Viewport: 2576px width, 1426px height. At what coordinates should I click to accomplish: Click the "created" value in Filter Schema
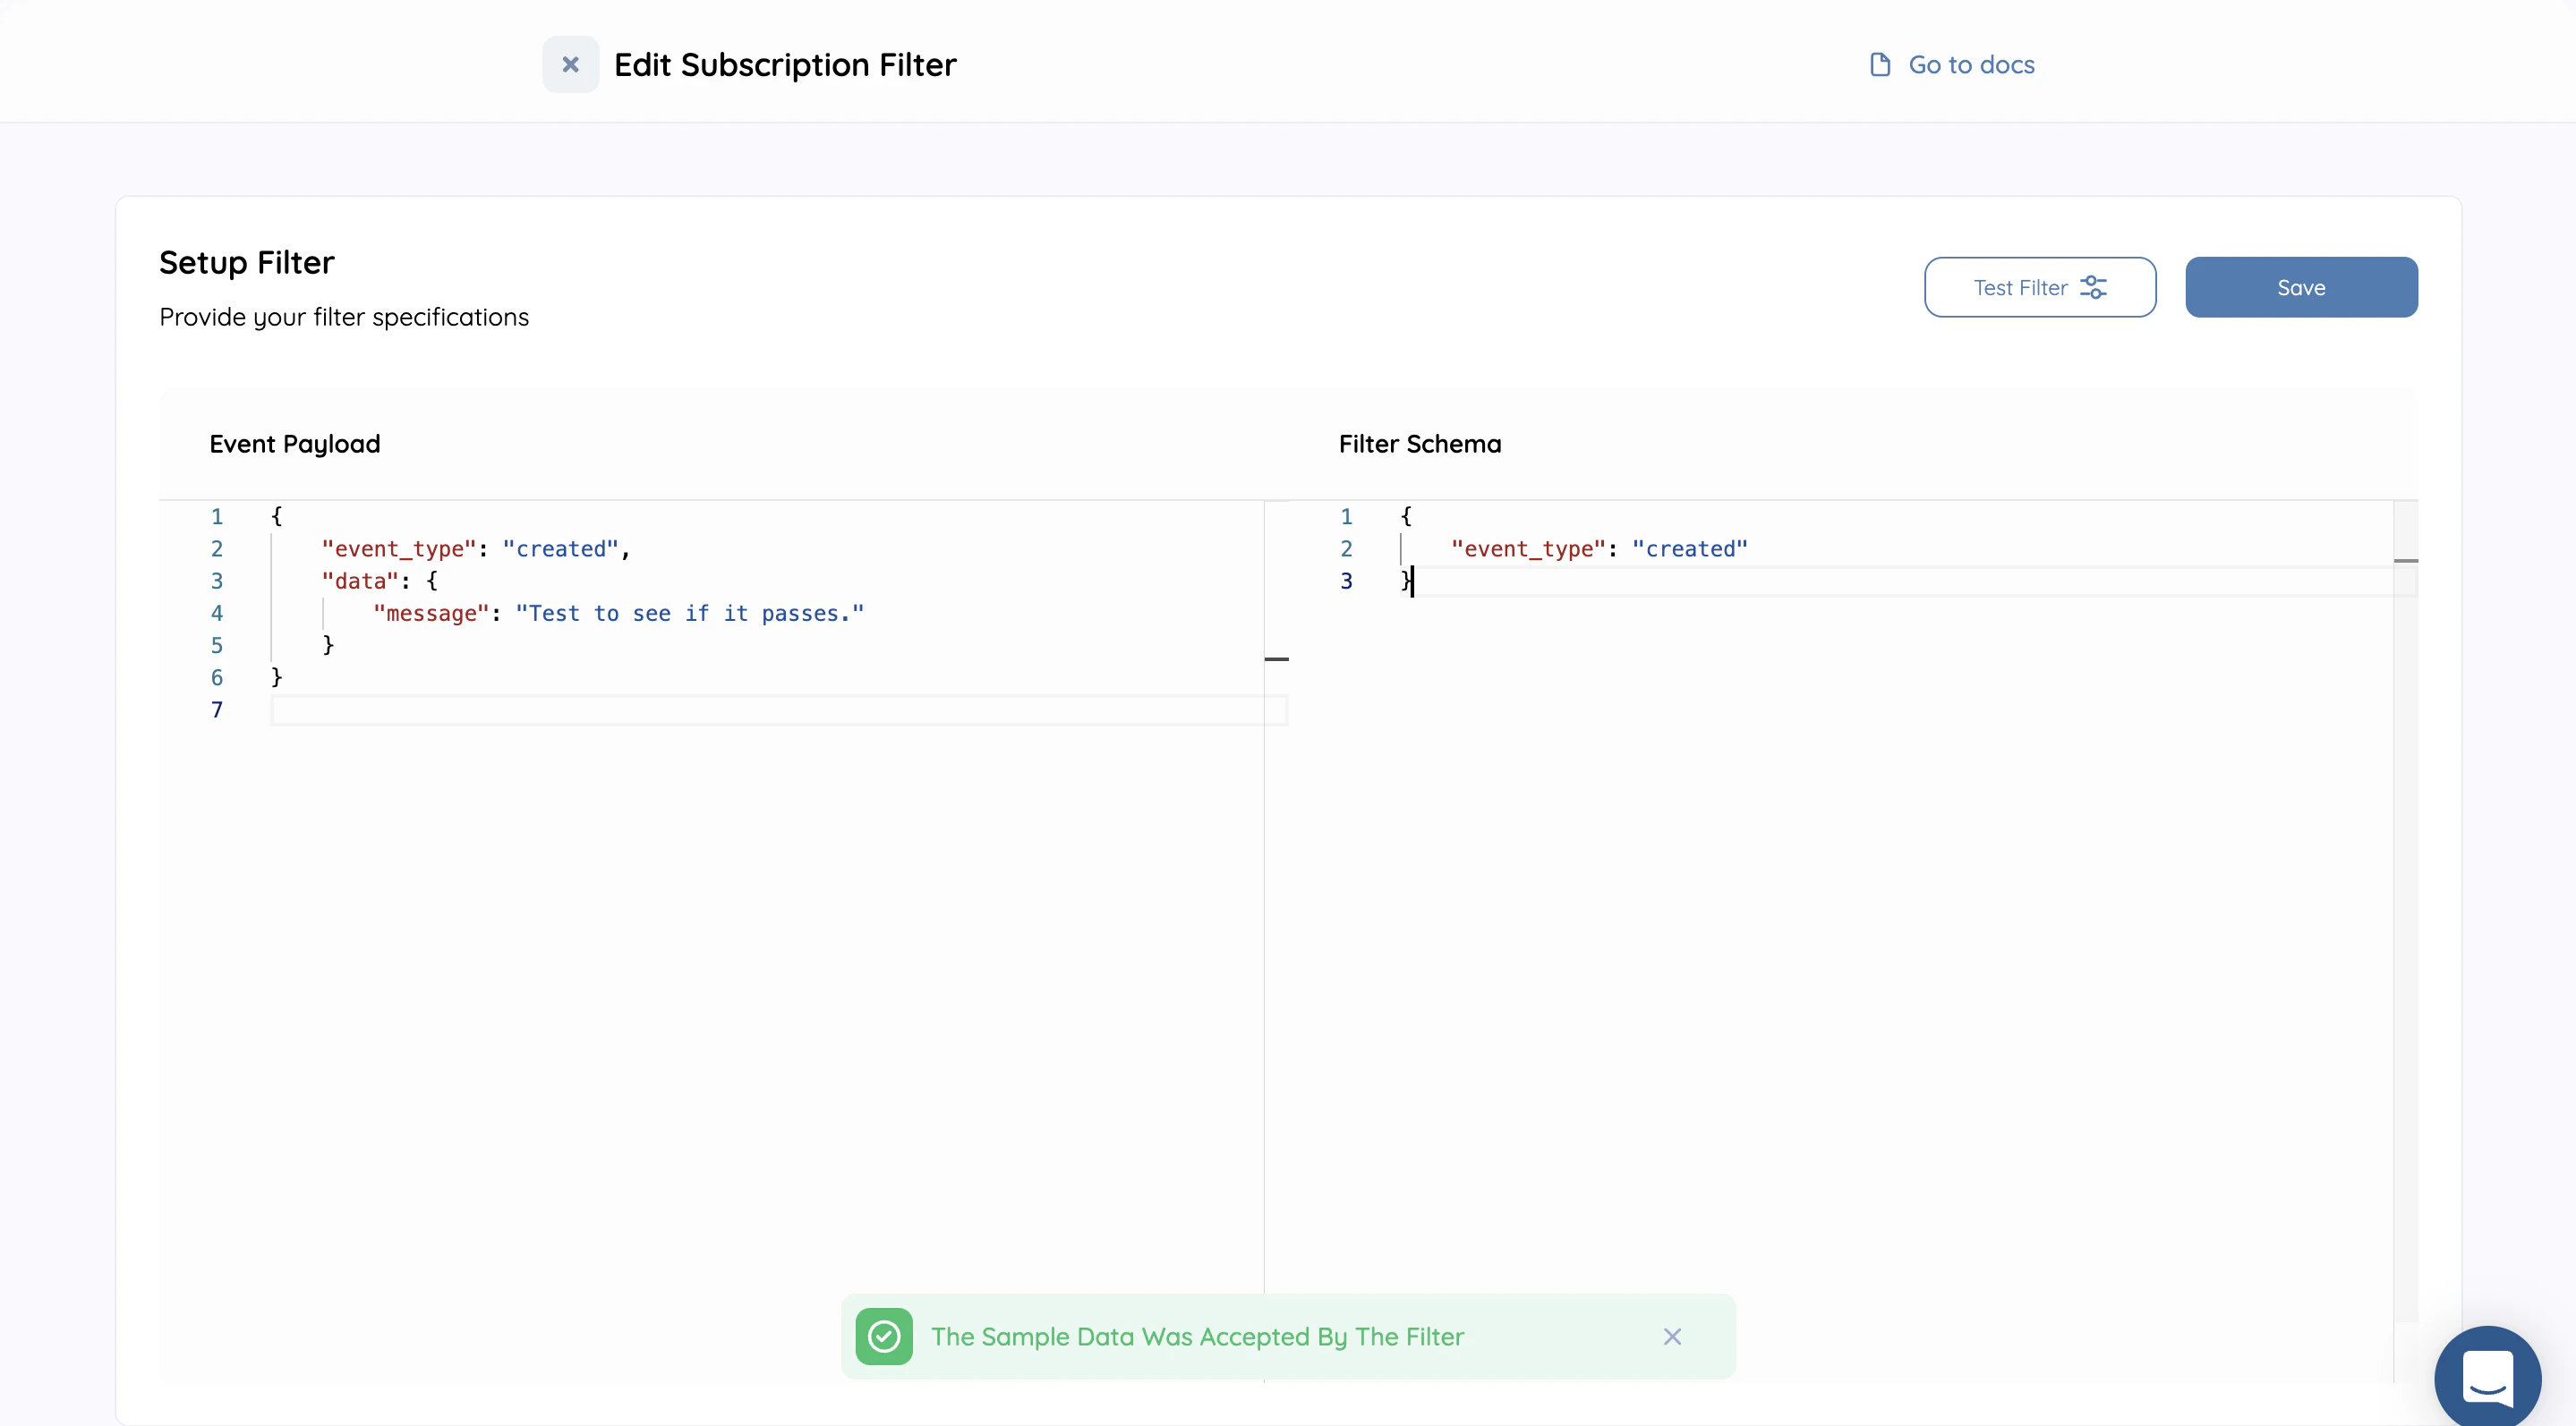1690,547
